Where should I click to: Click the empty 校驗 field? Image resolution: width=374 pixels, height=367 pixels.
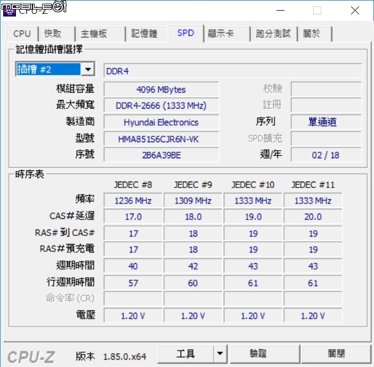tap(326, 89)
